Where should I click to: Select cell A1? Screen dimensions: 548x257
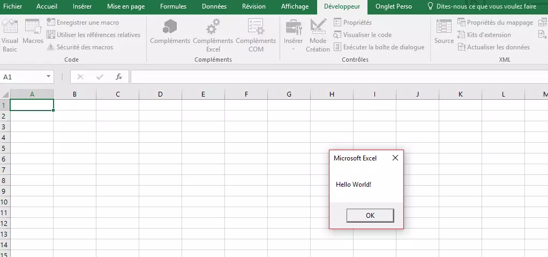32,105
